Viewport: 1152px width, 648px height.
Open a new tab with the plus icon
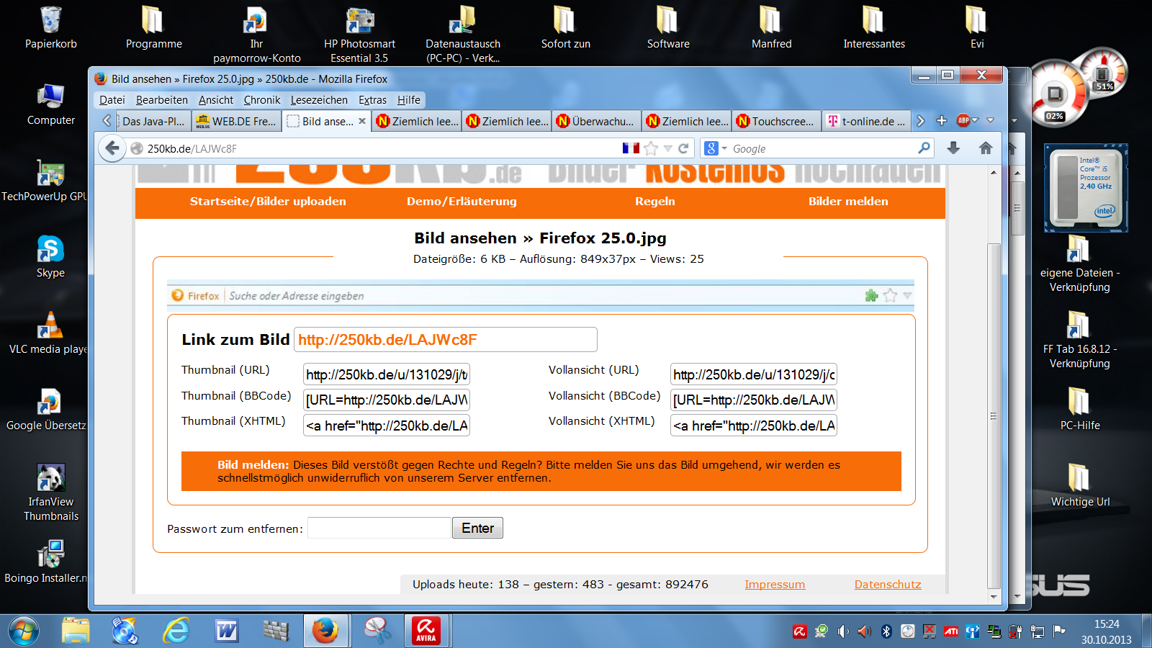tap(941, 121)
